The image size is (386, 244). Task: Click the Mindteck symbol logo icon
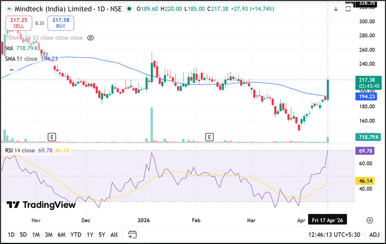click(x=9, y=9)
